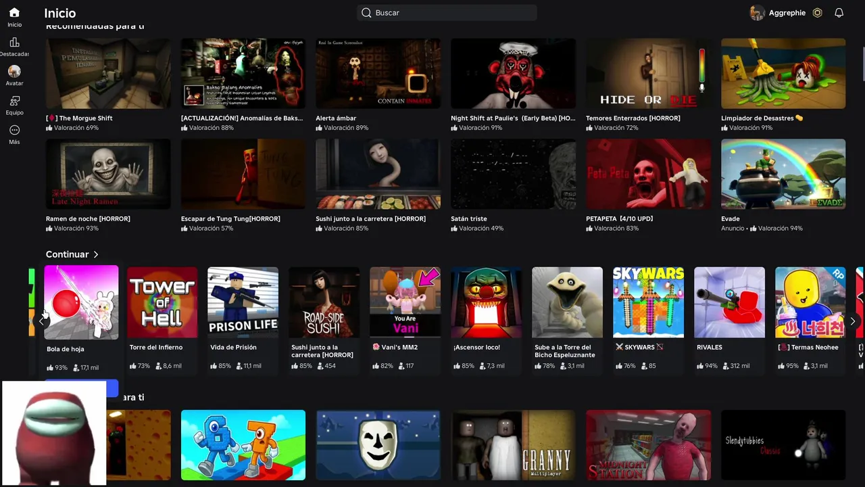Open Night Shift at Paulie's thumbnail

(514, 73)
